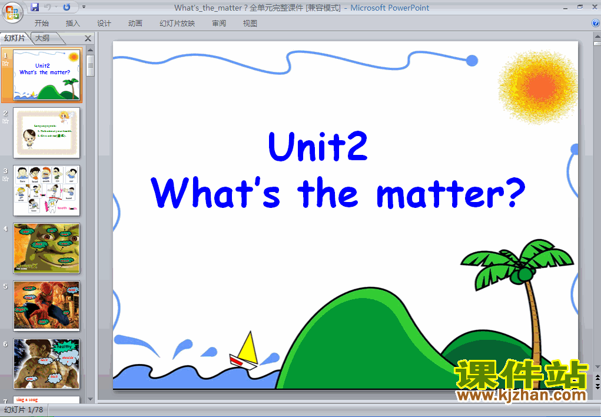The image size is (601, 417).
Task: Go to next slide with double-down arrows
Action: pos(597,387)
